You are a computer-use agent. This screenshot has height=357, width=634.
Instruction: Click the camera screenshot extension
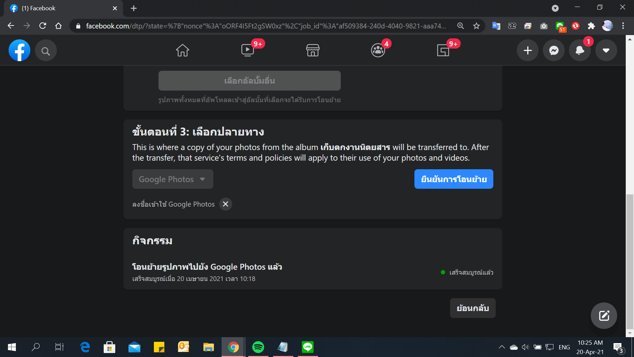click(544, 26)
